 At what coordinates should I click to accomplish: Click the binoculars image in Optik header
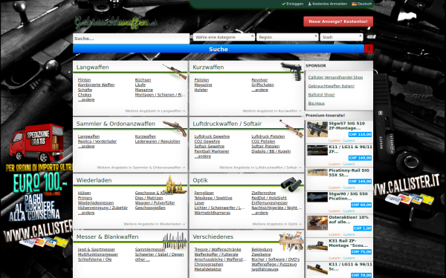point(291,184)
